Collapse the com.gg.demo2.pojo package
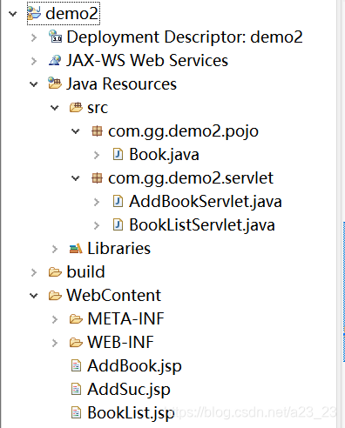The height and width of the screenshot is (428, 345). tap(76, 131)
